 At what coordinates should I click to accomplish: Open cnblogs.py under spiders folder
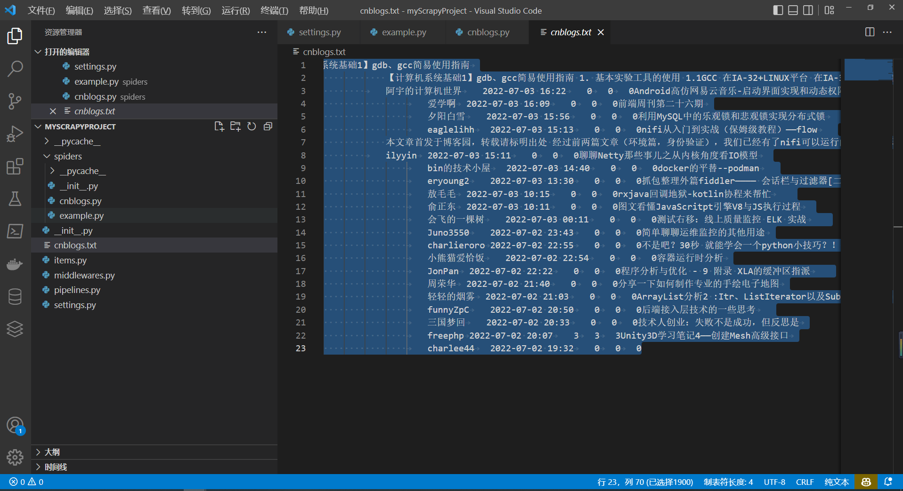(80, 201)
